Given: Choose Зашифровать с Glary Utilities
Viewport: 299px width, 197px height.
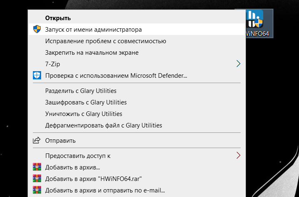Looking at the screenshot, I should coord(137,102).
